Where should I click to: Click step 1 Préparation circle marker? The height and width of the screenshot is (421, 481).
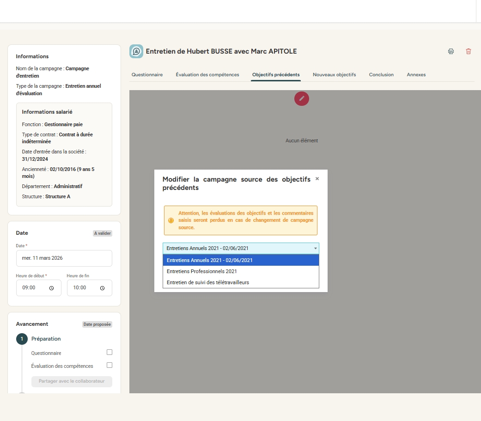22,339
